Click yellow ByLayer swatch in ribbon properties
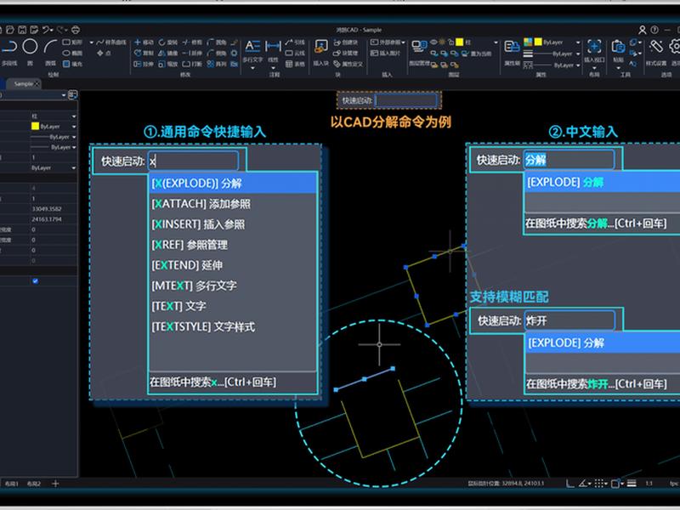This screenshot has height=510, width=680. (538, 42)
